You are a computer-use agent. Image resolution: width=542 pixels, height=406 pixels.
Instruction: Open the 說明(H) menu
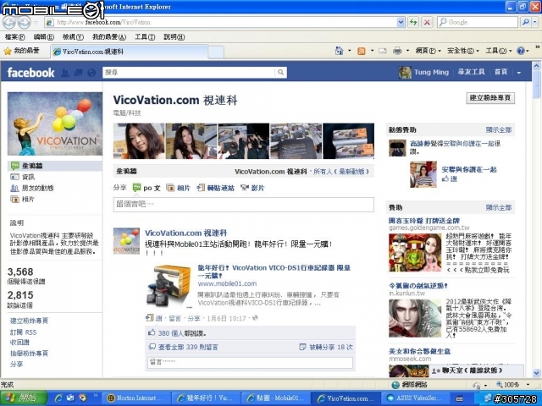pos(174,37)
